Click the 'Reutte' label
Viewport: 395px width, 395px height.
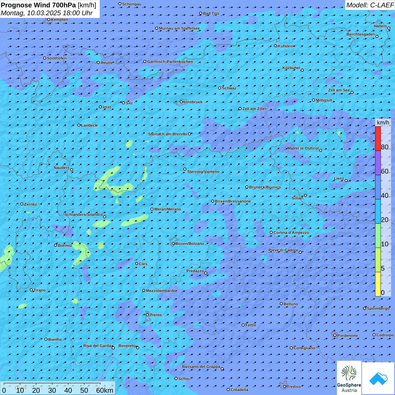(x=107, y=63)
